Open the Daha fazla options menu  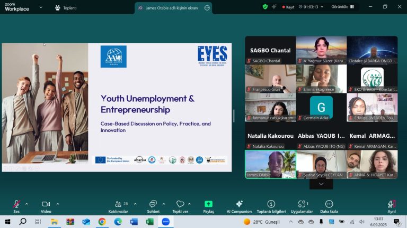[329, 205]
